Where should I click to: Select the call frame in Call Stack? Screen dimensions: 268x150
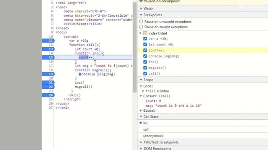point(203,130)
